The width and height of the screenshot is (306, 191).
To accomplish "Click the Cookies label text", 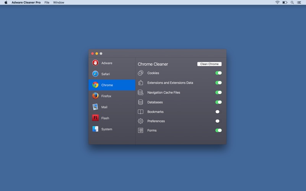I will 153,73.
